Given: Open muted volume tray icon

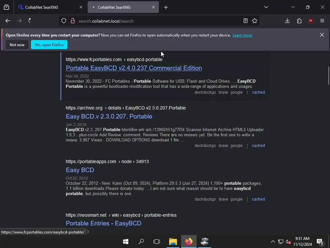Looking at the screenshot, I should point(288,242).
